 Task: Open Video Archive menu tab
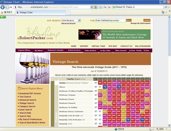90,50
